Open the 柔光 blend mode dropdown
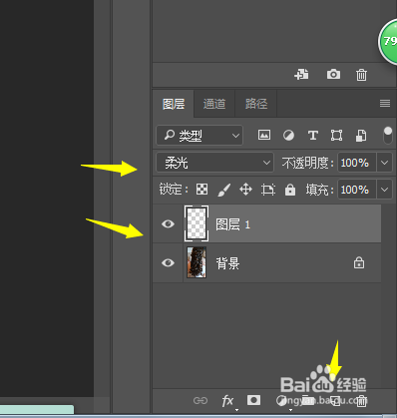 214,163
